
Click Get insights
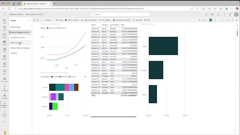[105, 20]
